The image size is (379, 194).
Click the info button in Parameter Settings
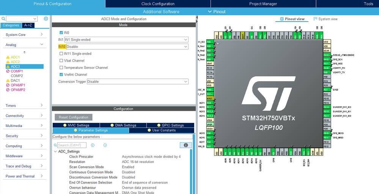click(x=186, y=145)
